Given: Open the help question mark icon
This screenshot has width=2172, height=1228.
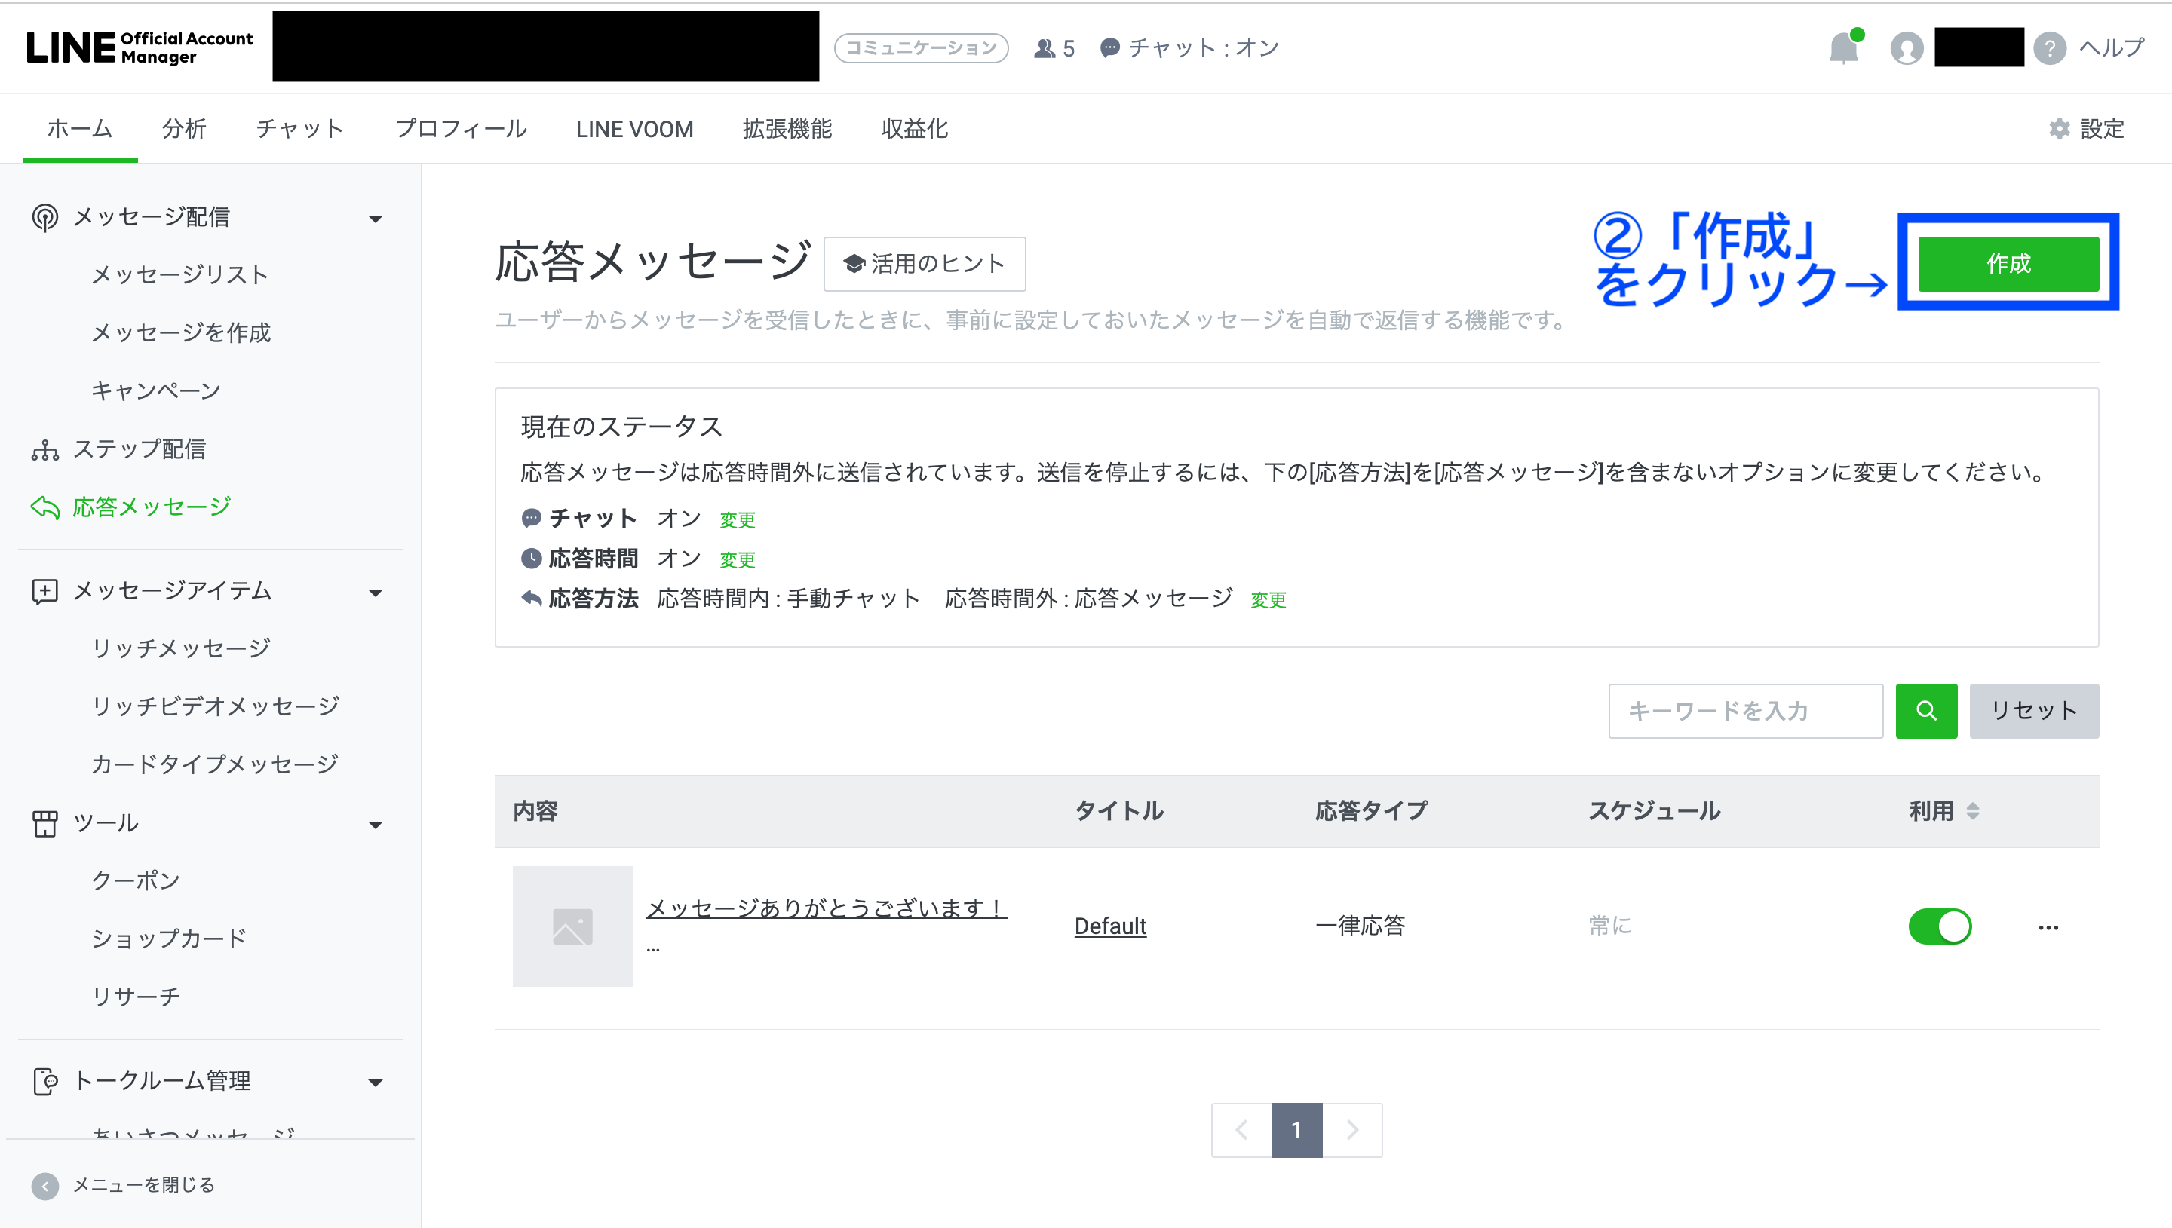Looking at the screenshot, I should pos(2050,48).
